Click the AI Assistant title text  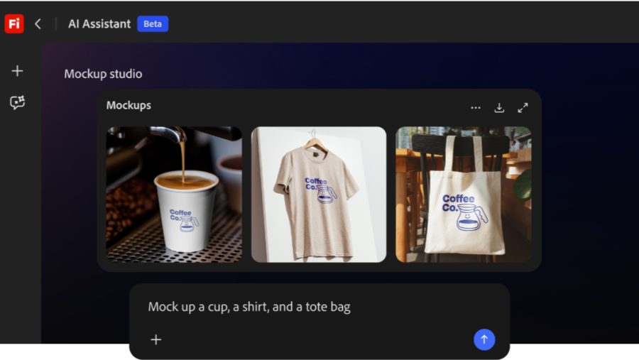99,23
